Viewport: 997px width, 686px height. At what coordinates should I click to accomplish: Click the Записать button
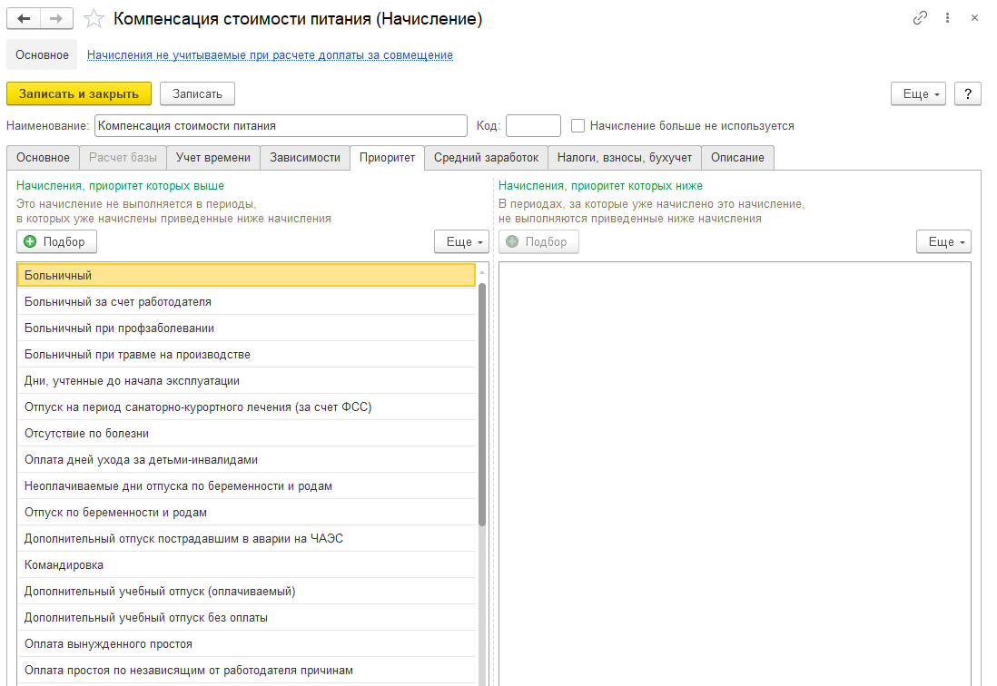click(x=197, y=93)
